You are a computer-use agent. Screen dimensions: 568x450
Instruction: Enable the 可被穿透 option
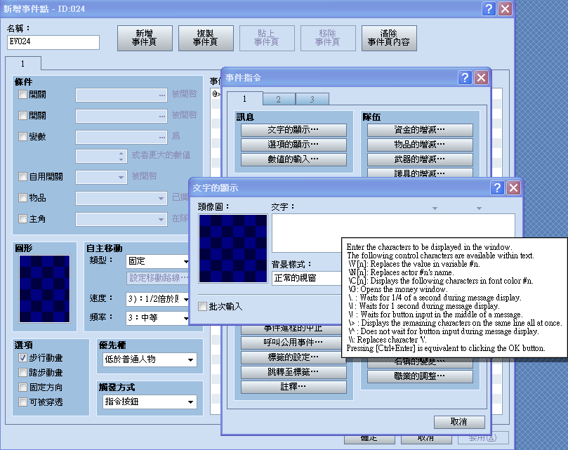coord(22,402)
